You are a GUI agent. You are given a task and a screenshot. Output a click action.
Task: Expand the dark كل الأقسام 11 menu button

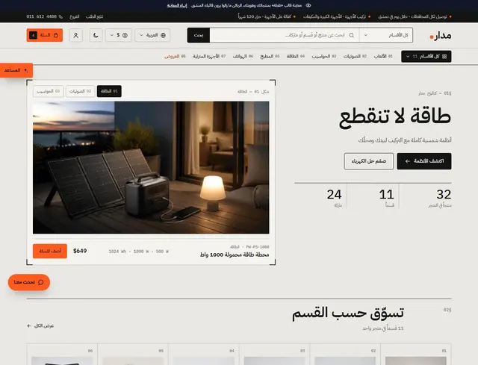point(426,57)
